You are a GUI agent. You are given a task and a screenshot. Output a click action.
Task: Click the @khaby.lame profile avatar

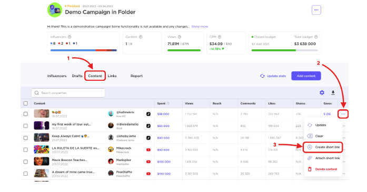tap(111, 137)
